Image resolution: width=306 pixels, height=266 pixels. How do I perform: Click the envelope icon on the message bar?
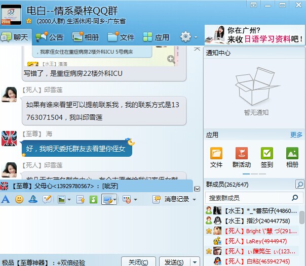tap(197, 189)
